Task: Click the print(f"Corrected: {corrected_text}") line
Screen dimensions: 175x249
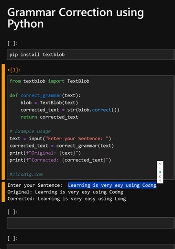Action: [60, 160]
